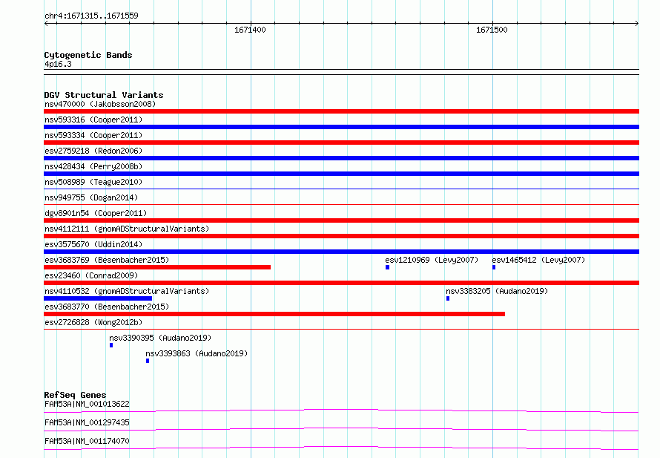The width and height of the screenshot is (660, 458).
Task: Select the FAM53A|NM_001297435 gene label
Action: click(87, 422)
